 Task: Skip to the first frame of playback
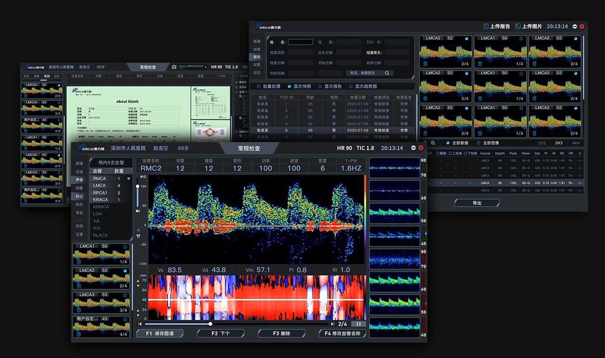click(140, 324)
